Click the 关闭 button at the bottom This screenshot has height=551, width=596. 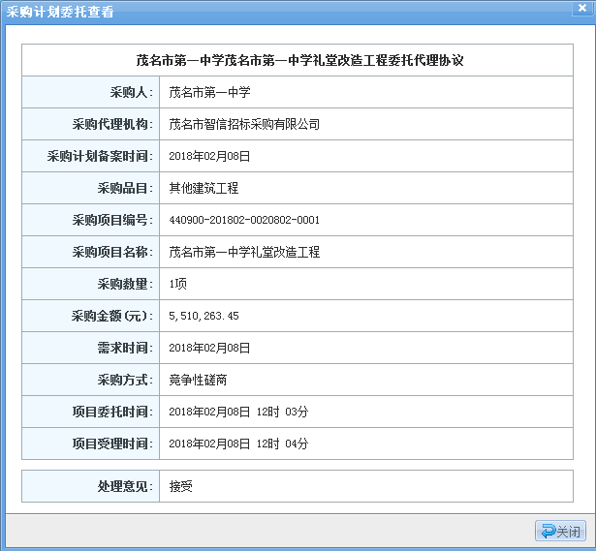click(561, 532)
